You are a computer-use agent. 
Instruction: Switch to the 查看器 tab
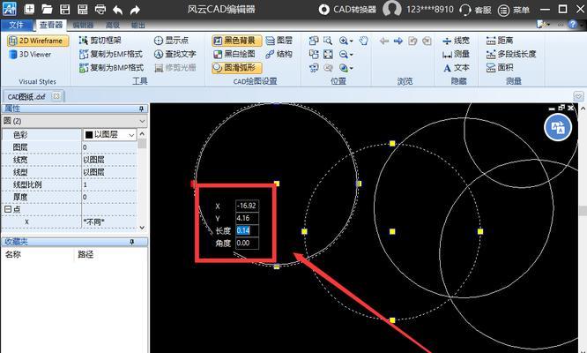click(x=51, y=25)
